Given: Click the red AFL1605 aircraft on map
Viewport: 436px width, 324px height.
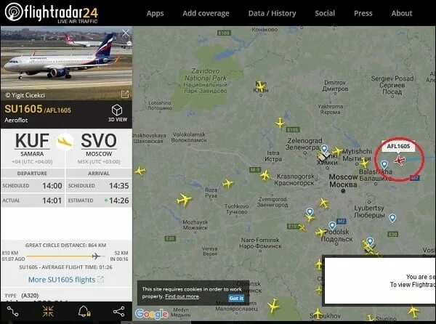Looking at the screenshot, I should [400, 161].
